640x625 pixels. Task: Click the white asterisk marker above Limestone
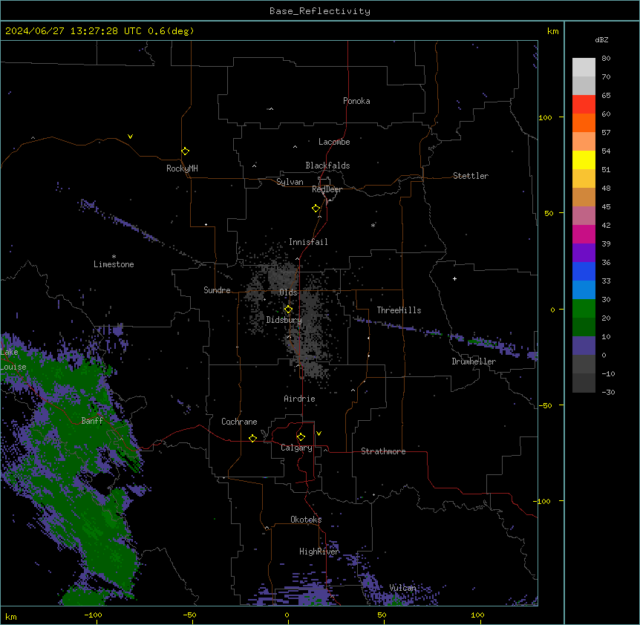(114, 257)
